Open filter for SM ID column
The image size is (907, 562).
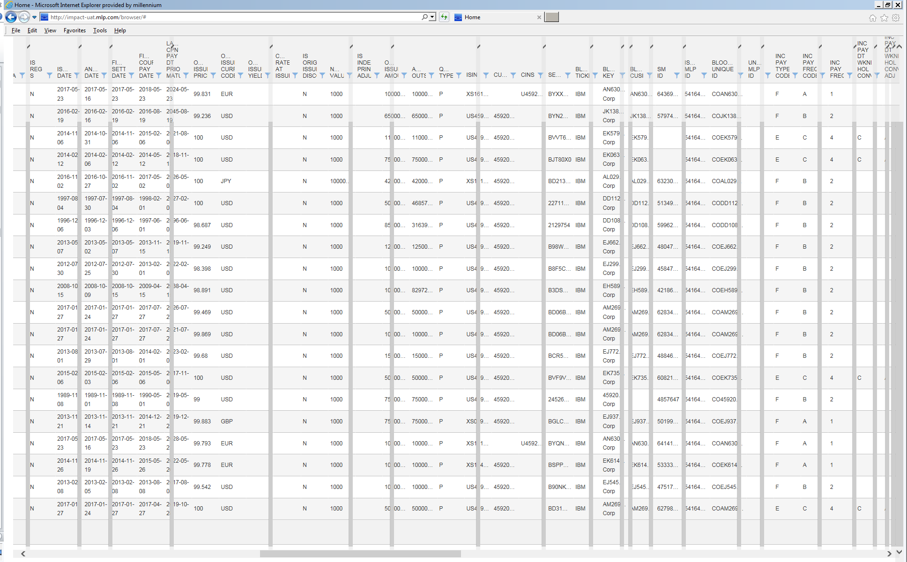[677, 75]
